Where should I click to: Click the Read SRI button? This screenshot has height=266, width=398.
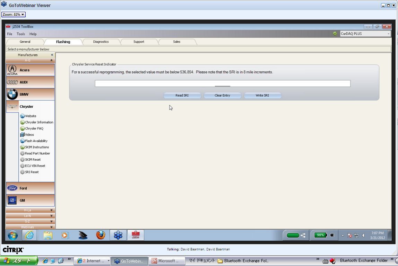pos(182,95)
